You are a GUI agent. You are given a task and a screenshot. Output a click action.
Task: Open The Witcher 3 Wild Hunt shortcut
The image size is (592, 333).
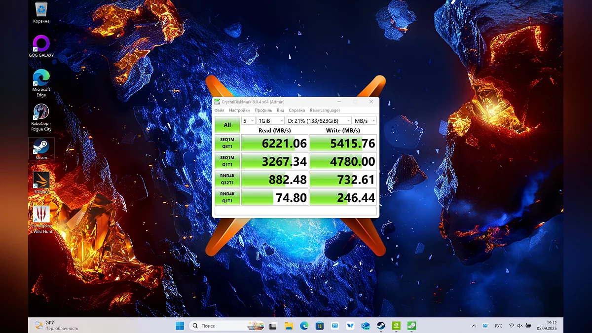pyautogui.click(x=41, y=215)
